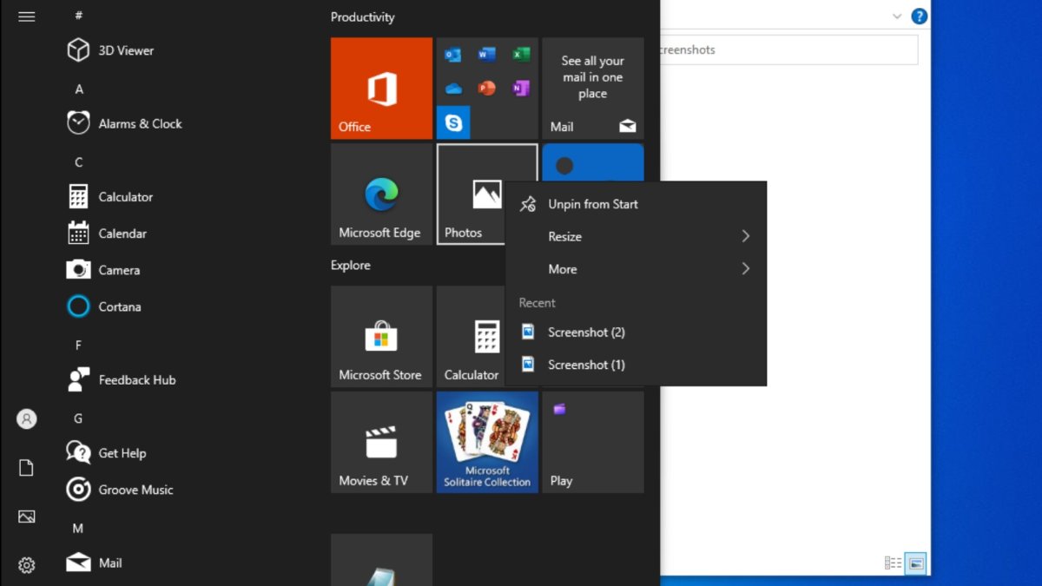Open the Photos tile
The height and width of the screenshot is (586, 1042).
pyautogui.click(x=472, y=194)
